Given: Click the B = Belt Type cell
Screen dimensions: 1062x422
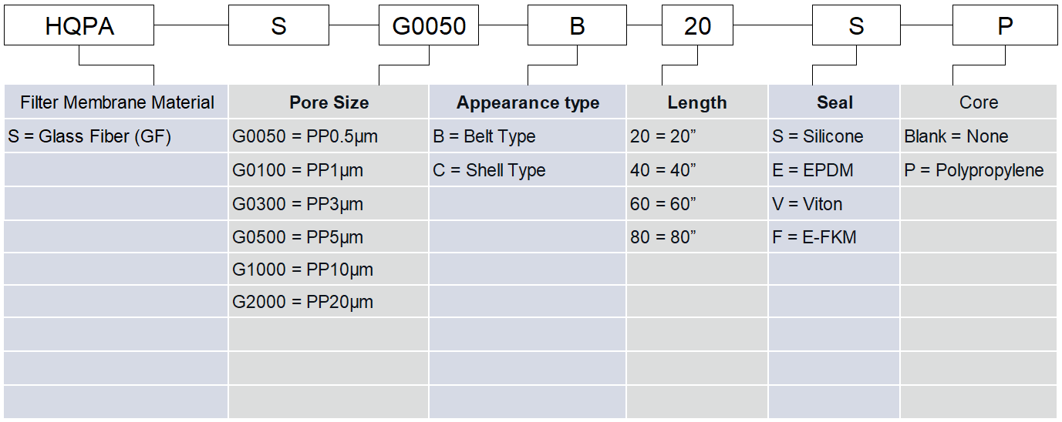Looking at the screenshot, I should (x=484, y=137).
